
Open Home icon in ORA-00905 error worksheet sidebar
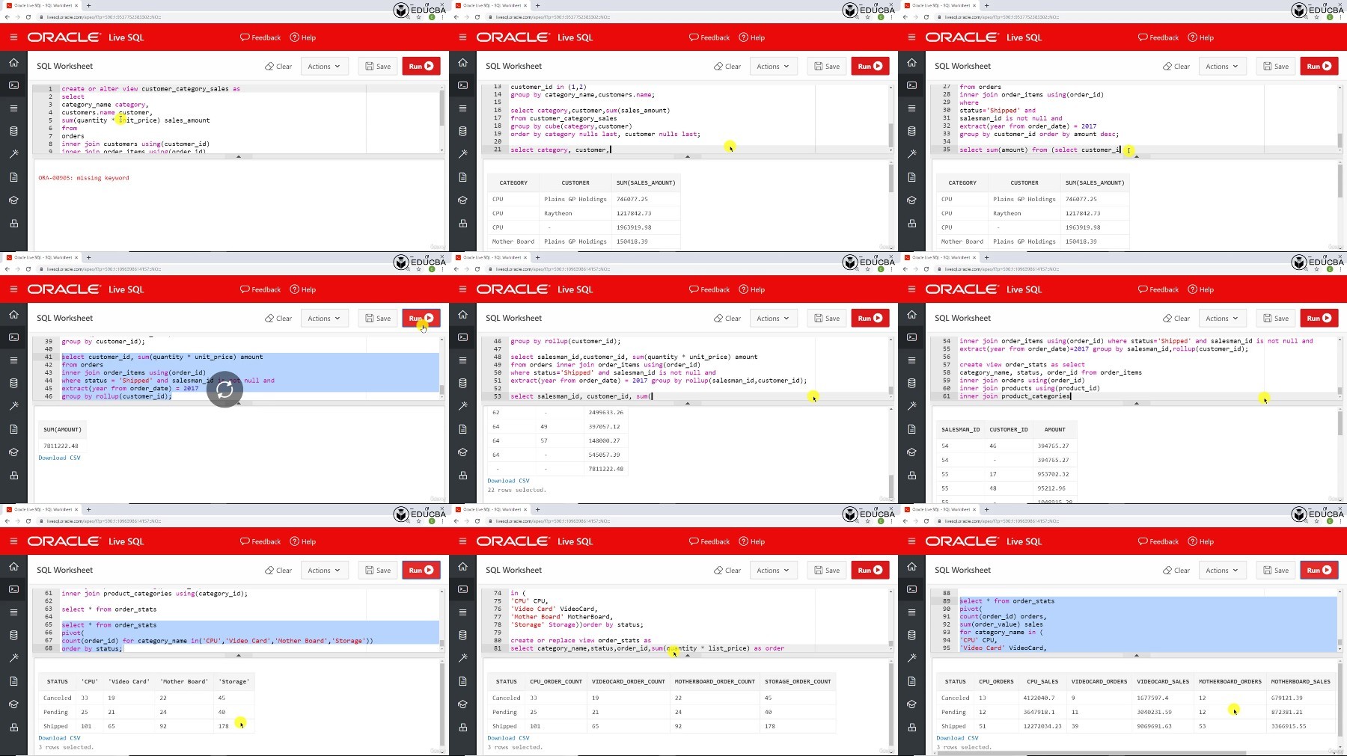tap(13, 63)
